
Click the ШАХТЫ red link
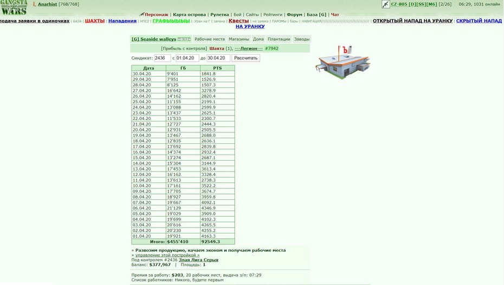(95, 21)
